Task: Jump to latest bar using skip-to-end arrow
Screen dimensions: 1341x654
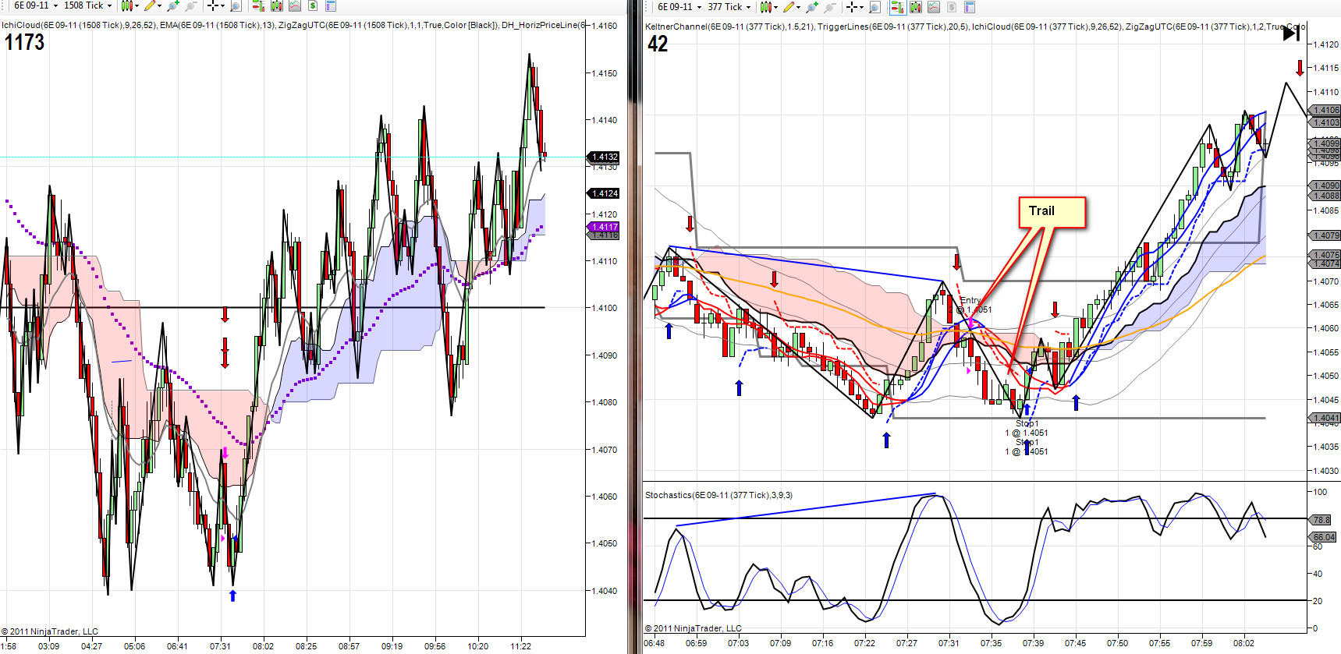Action: (x=1292, y=33)
